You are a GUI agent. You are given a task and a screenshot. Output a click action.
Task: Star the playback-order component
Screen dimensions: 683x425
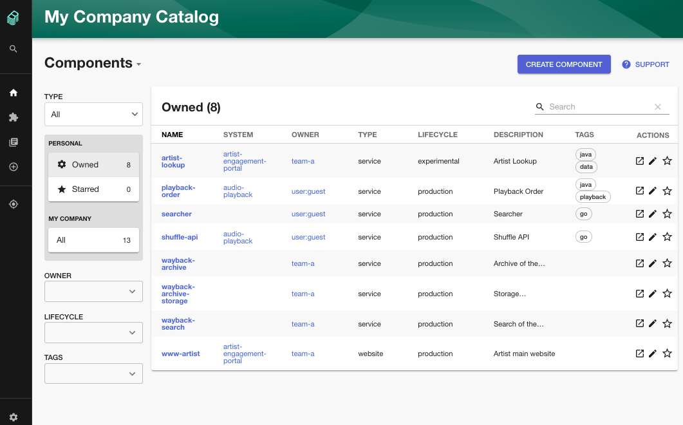(x=667, y=191)
